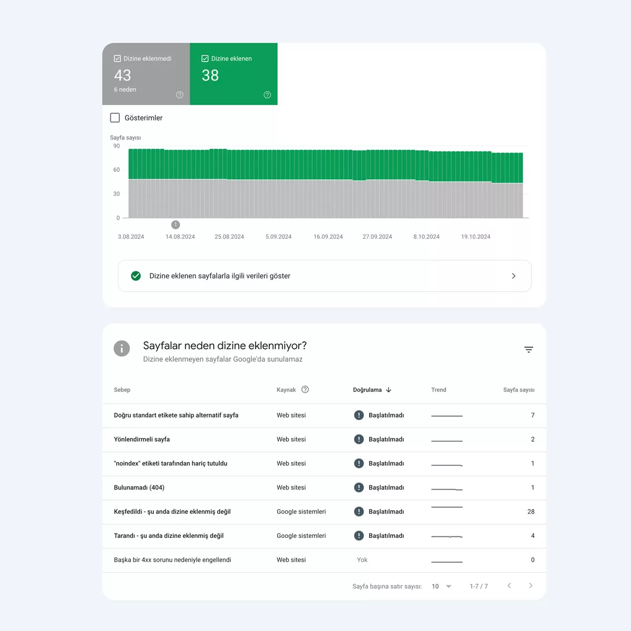Click the info icon beside Sayfalar neden dizine eklenmiyor

pos(121,348)
